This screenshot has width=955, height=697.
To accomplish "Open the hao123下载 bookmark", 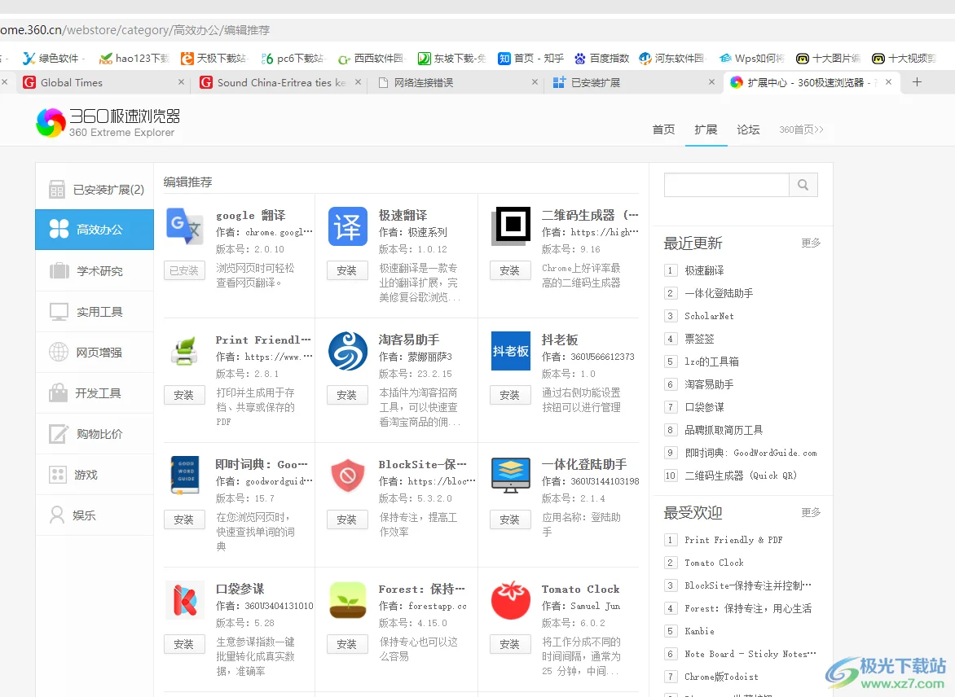I will pyautogui.click(x=134, y=59).
